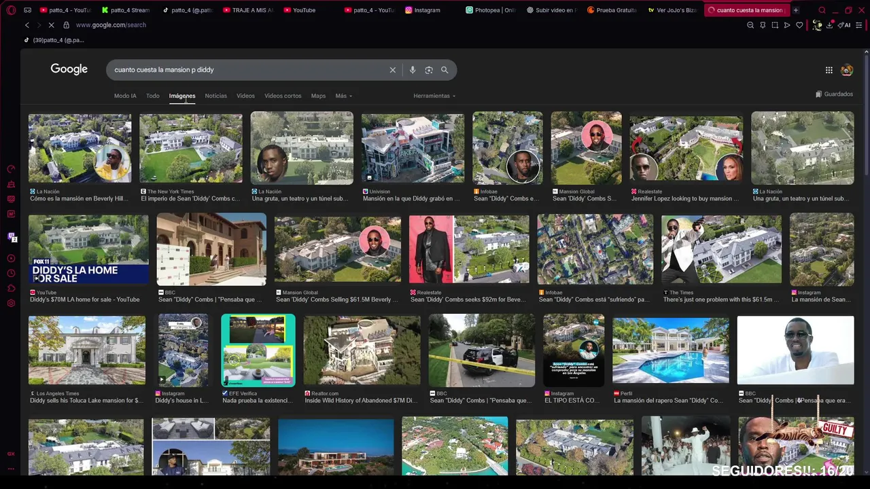Open the Aria AI assistant icon
This screenshot has width=870, height=489.
pyautogui.click(x=845, y=25)
